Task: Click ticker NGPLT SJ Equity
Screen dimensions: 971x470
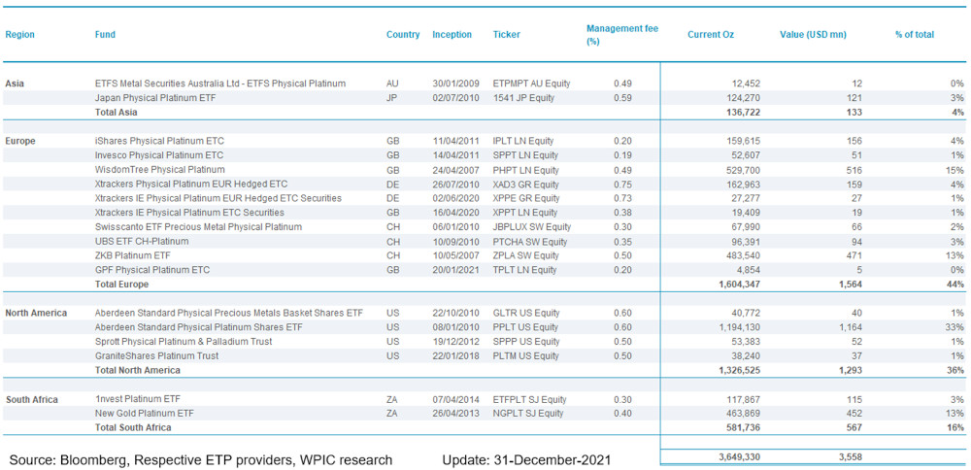Action: tap(528, 413)
